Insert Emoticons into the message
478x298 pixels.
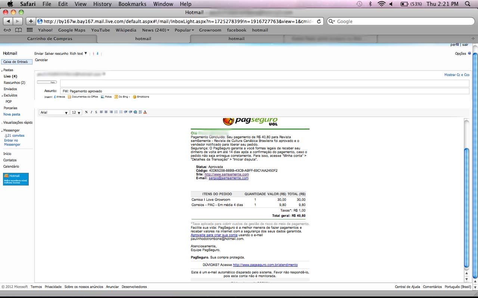(x=141, y=97)
